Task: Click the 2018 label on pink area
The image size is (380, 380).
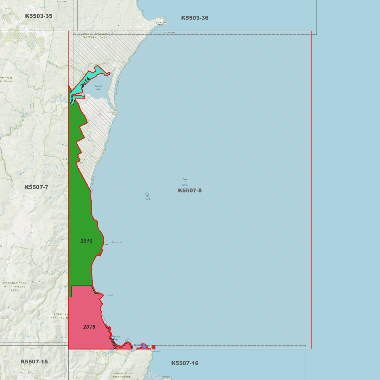Action: 89,327
